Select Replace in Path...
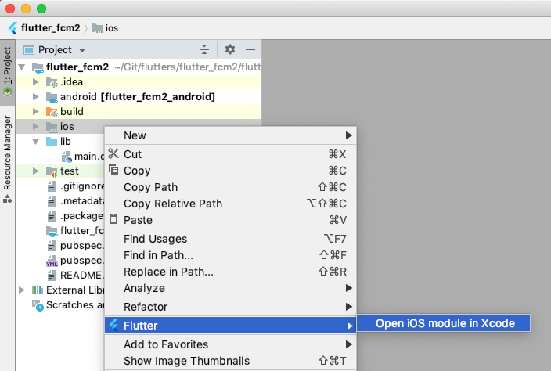The image size is (551, 371). [x=231, y=272]
